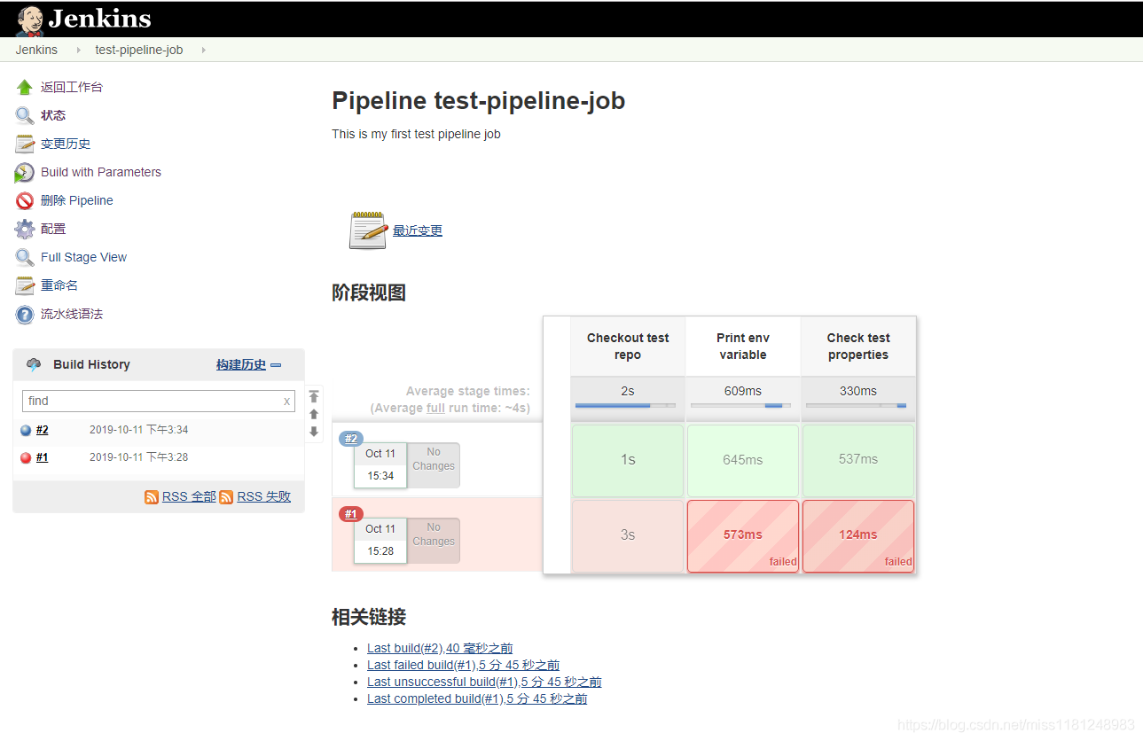
Task: Click the 1s stage cell of build #2
Action: click(x=628, y=460)
